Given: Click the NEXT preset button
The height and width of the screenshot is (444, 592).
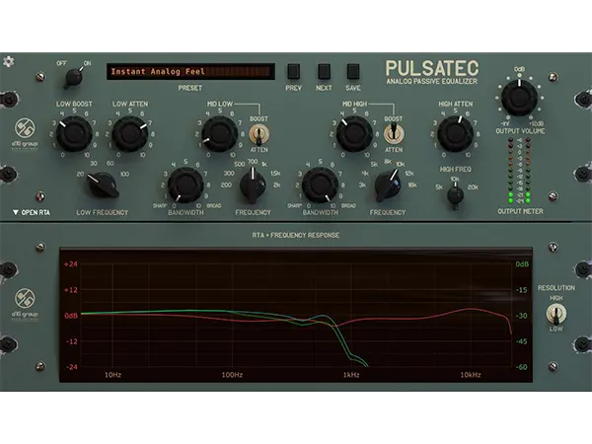Looking at the screenshot, I should tap(324, 71).
